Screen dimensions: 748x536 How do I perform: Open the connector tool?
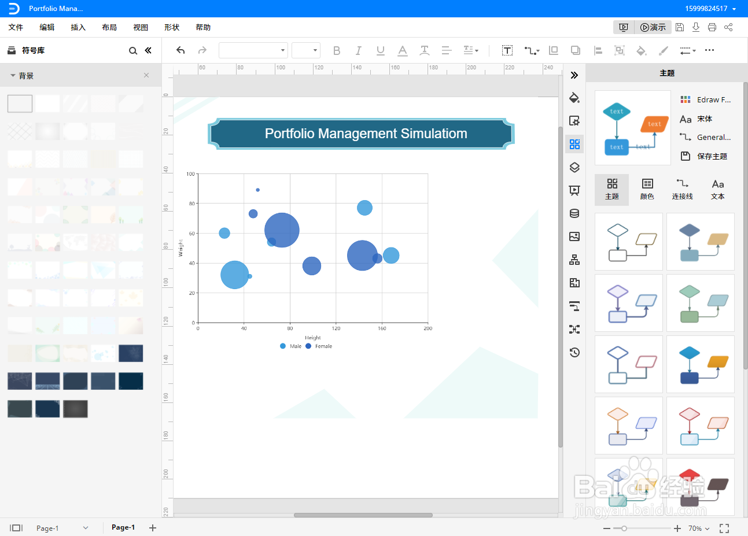[532, 50]
